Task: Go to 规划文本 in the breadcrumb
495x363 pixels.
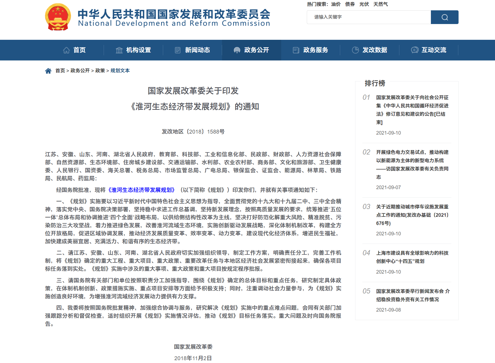Action: (120, 71)
